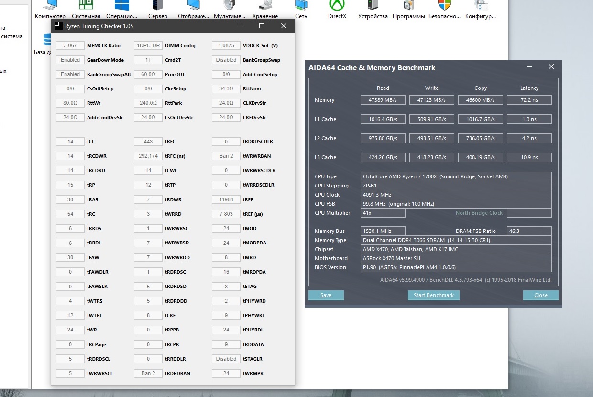Click the tREF value 11964
The height and width of the screenshot is (397, 593).
pyautogui.click(x=226, y=199)
